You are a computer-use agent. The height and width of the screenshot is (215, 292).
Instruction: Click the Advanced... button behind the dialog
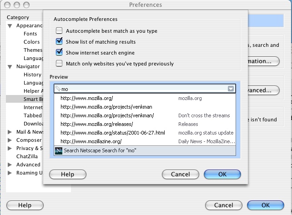pos(264,90)
